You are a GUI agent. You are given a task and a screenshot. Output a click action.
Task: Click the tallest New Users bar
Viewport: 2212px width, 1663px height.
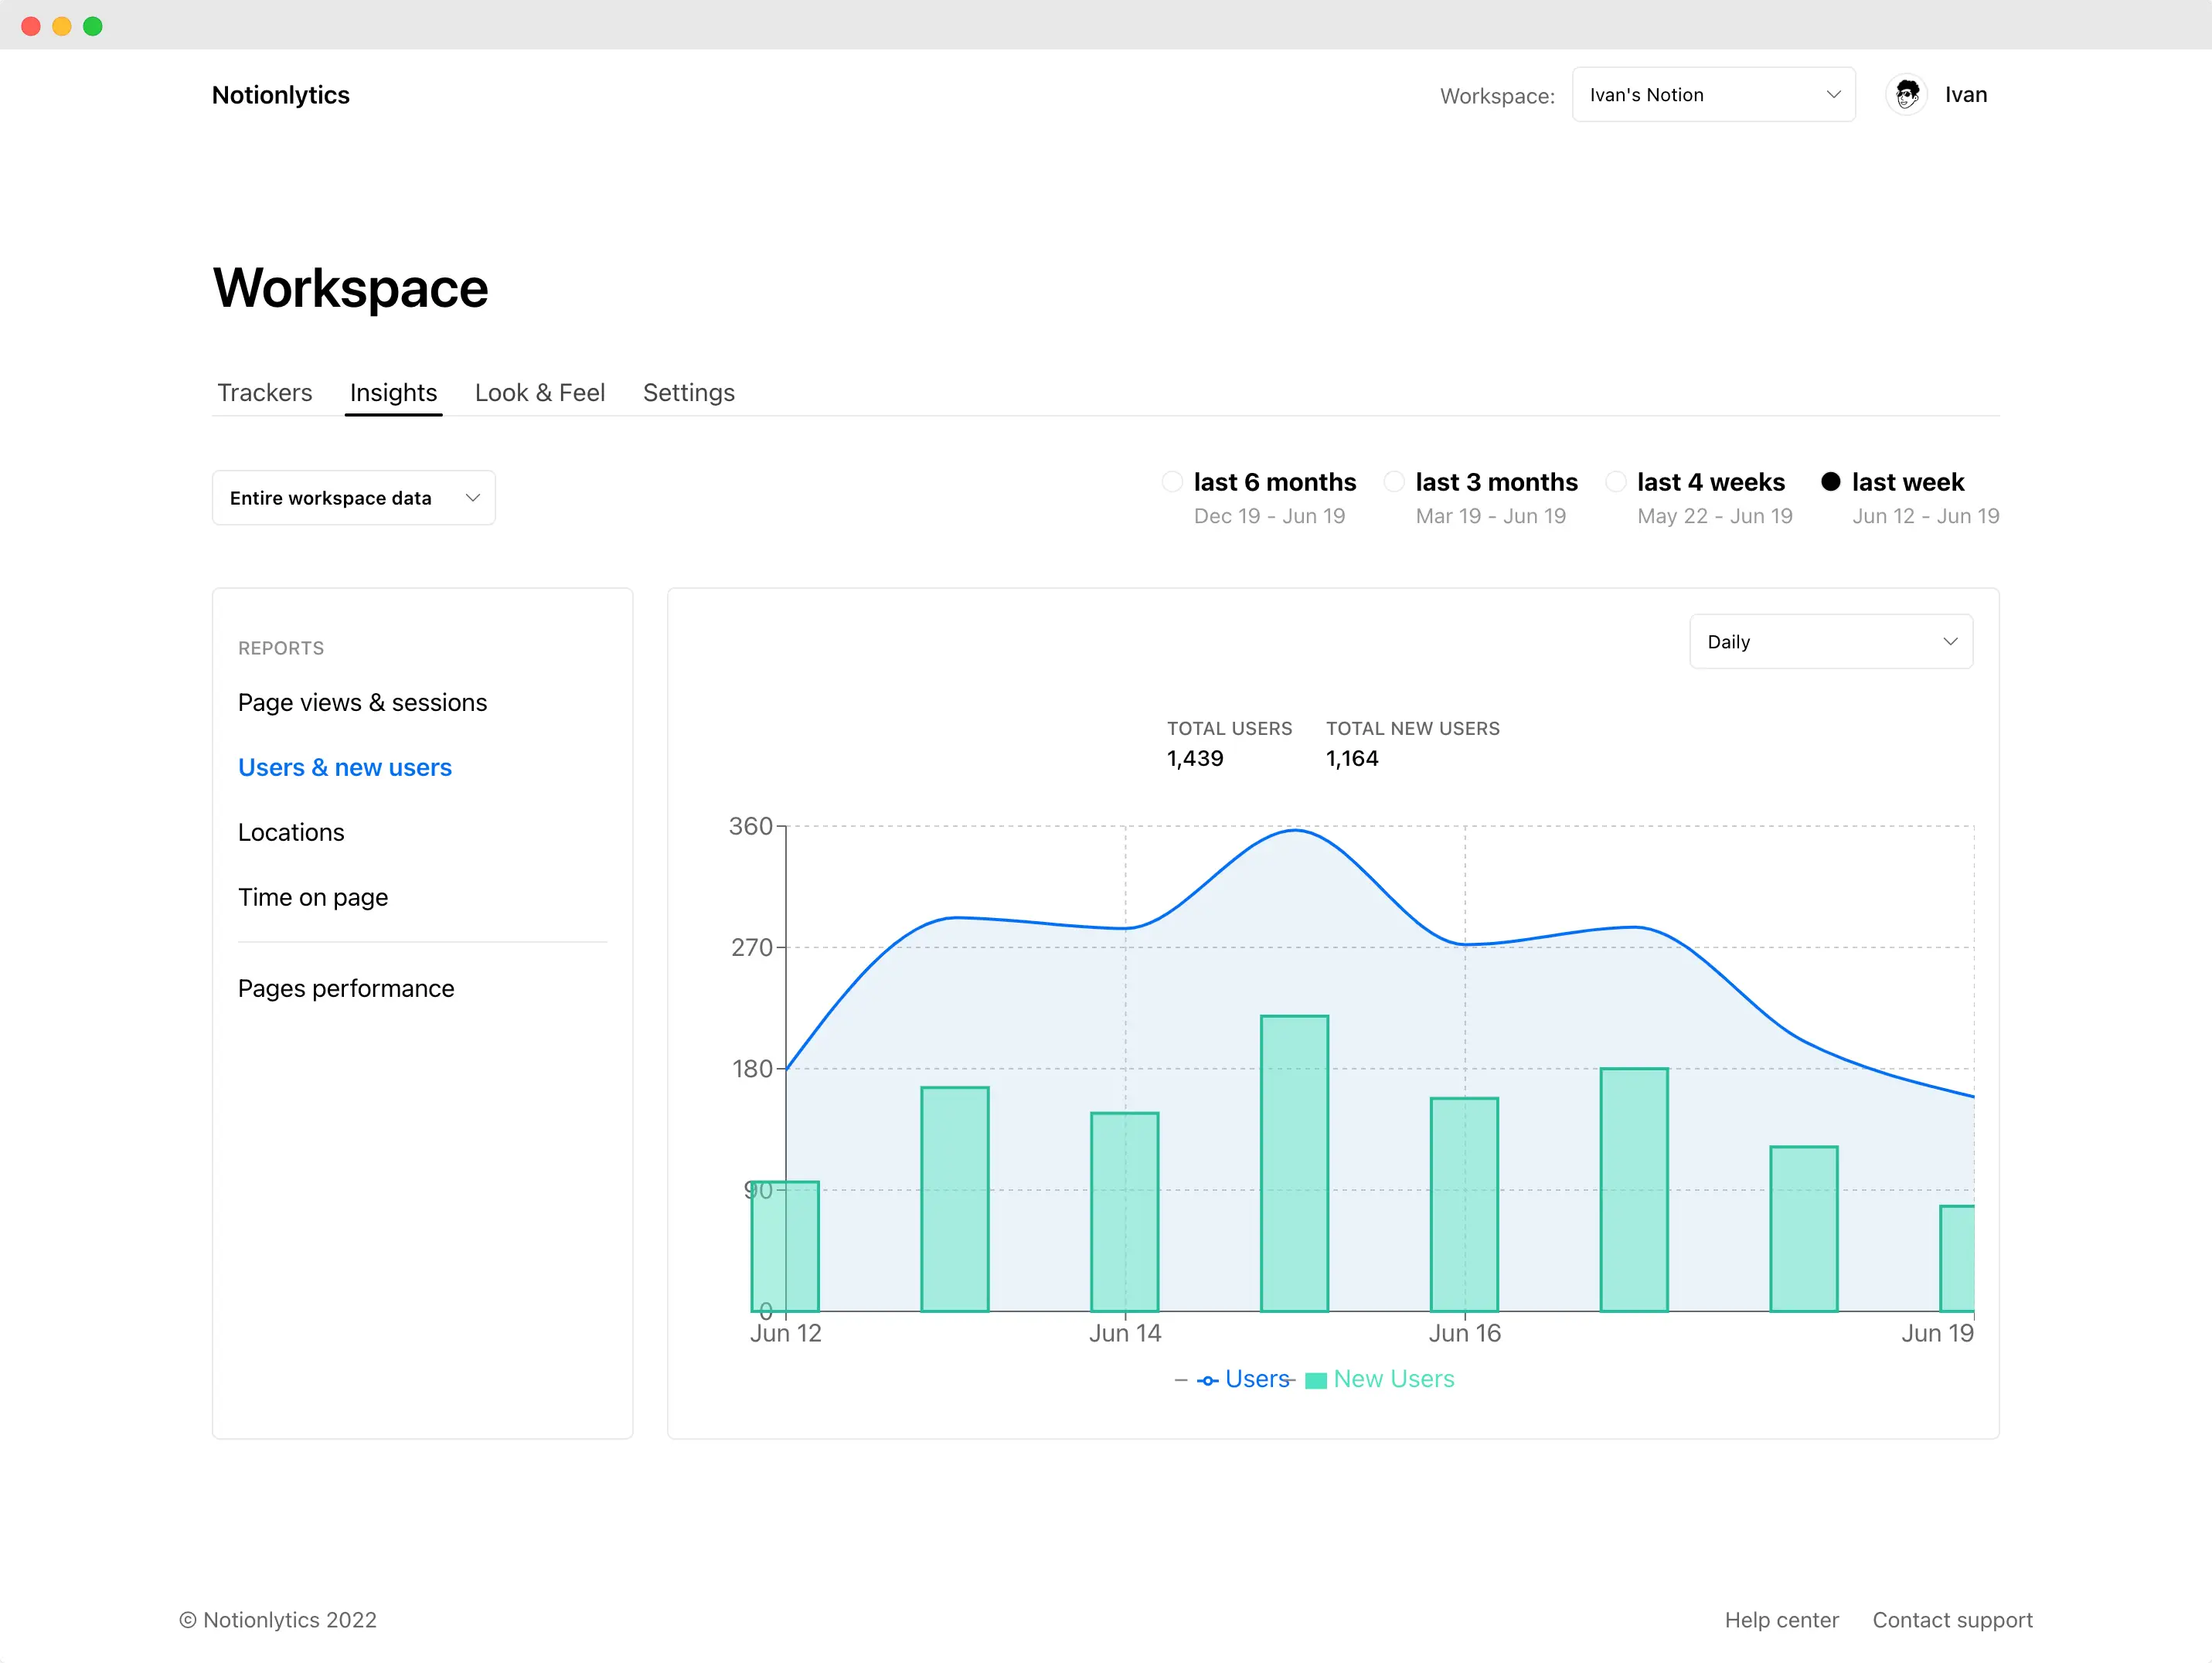(1295, 1160)
